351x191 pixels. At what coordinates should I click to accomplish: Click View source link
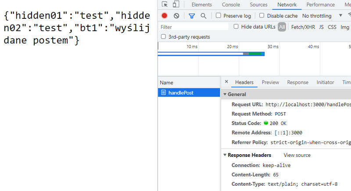tap(297, 155)
